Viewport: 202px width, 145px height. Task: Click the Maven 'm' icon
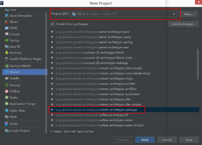tap(7, 72)
